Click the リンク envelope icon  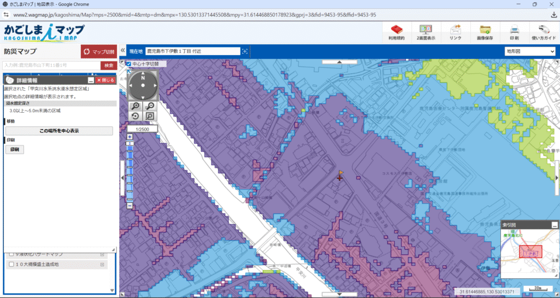(455, 32)
